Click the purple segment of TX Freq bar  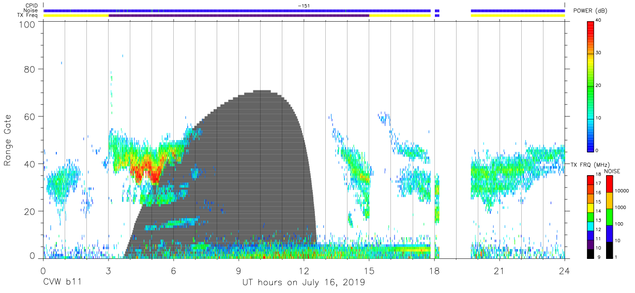coord(239,16)
